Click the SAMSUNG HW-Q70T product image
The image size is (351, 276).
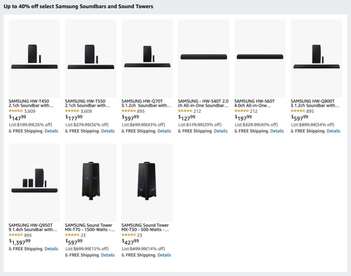click(x=147, y=58)
